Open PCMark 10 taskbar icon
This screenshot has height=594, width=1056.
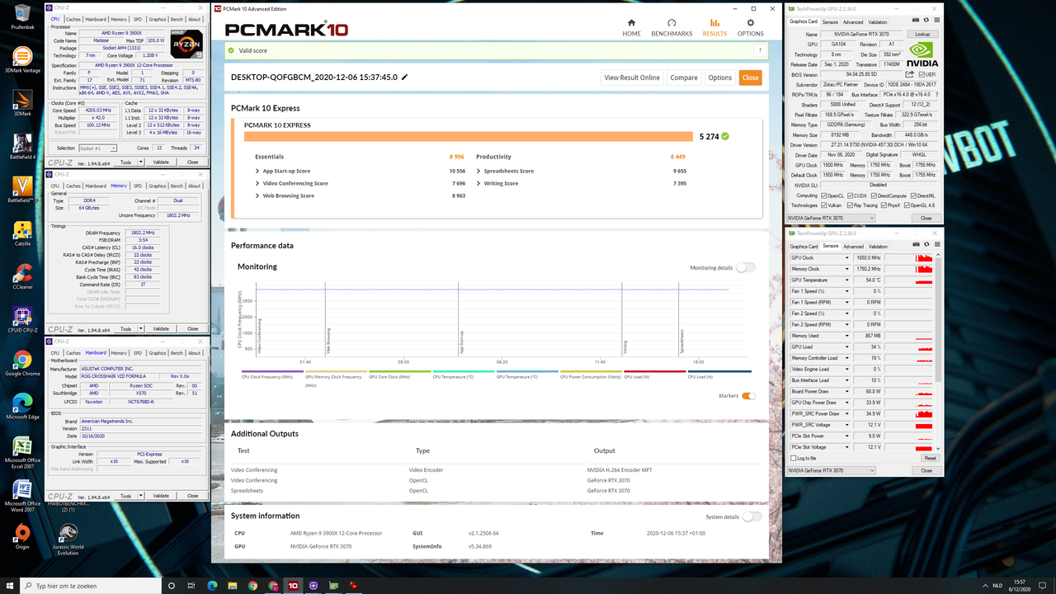coord(293,586)
